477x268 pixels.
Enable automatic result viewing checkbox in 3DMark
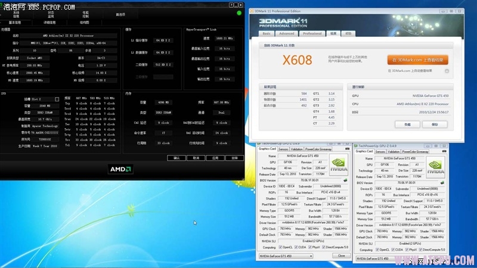pos(447,71)
